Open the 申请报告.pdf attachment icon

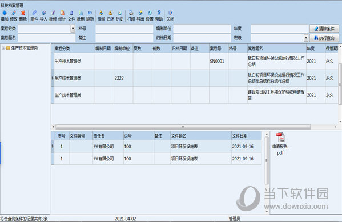click(280, 143)
